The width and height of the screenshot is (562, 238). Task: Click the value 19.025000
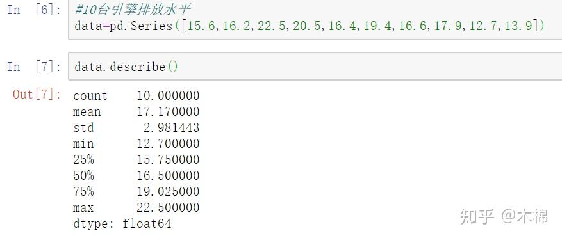point(168,191)
